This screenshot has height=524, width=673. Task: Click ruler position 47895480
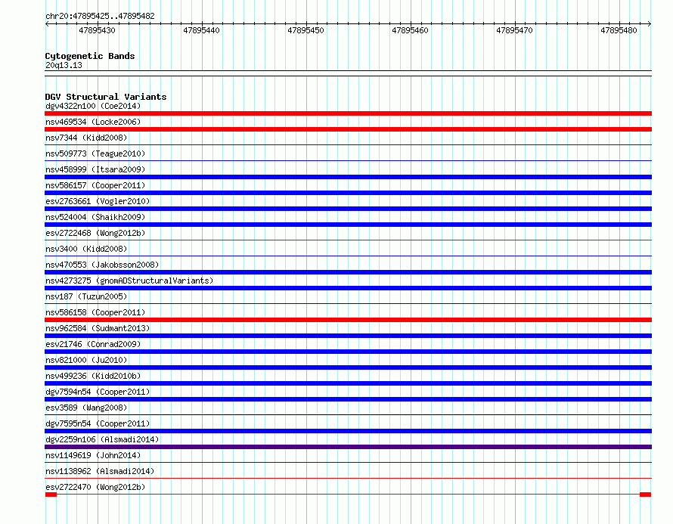click(x=619, y=30)
